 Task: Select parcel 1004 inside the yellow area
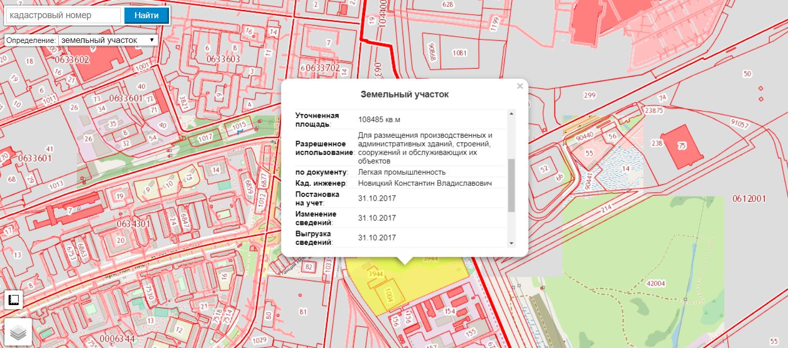click(x=388, y=293)
